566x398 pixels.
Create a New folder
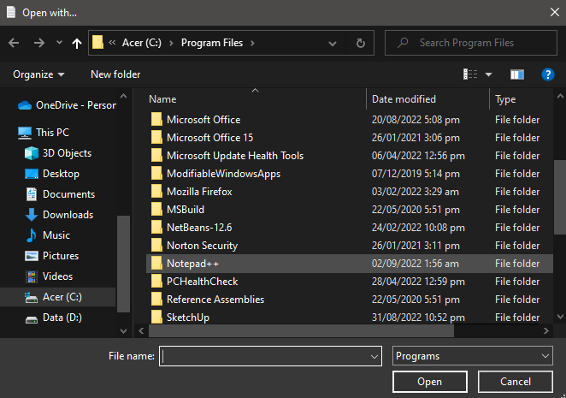115,74
